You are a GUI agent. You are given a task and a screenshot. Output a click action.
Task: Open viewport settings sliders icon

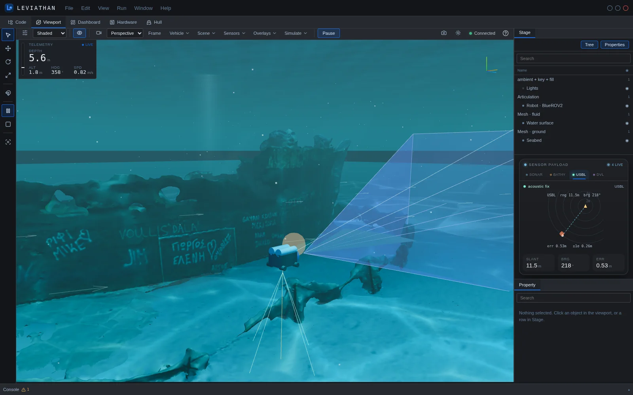(x=25, y=33)
